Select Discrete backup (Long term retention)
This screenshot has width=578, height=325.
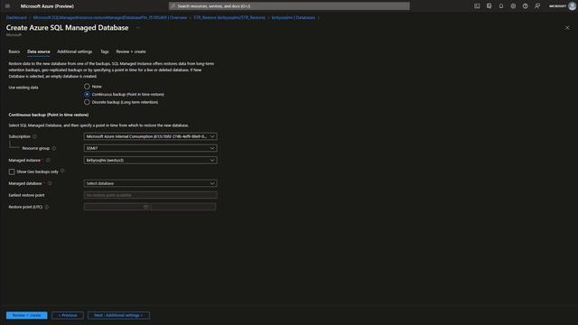pos(87,102)
